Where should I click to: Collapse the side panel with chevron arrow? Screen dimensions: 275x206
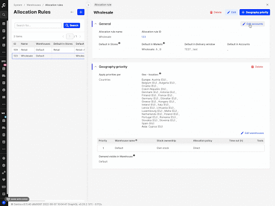click(88, 5)
